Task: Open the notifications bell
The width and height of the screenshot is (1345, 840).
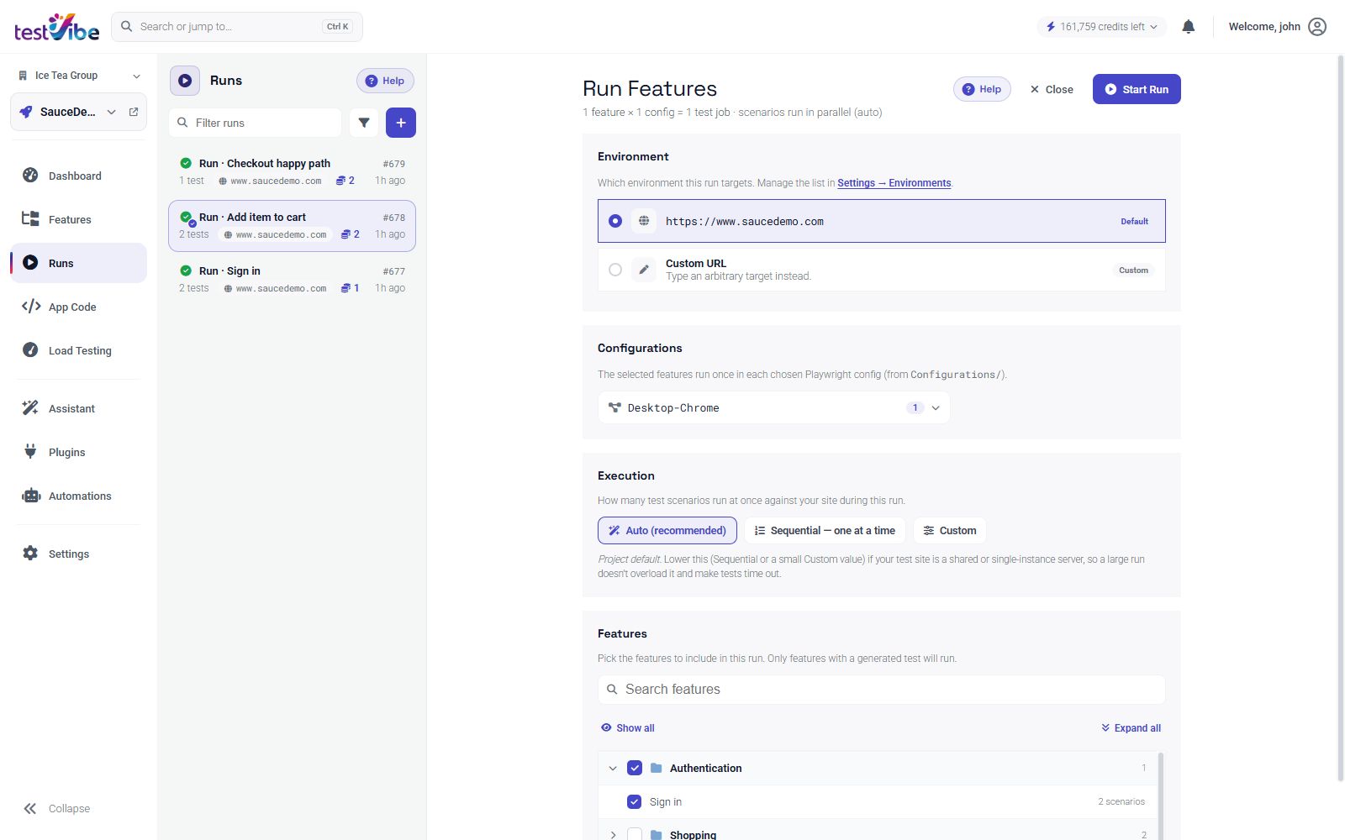Action: [x=1188, y=27]
